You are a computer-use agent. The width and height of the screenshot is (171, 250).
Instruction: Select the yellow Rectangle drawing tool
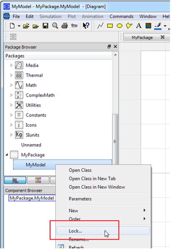pos(110,26)
